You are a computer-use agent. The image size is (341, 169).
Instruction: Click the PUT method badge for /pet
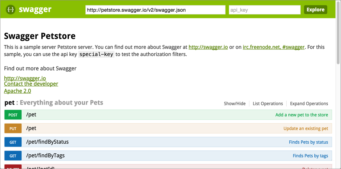(x=13, y=128)
